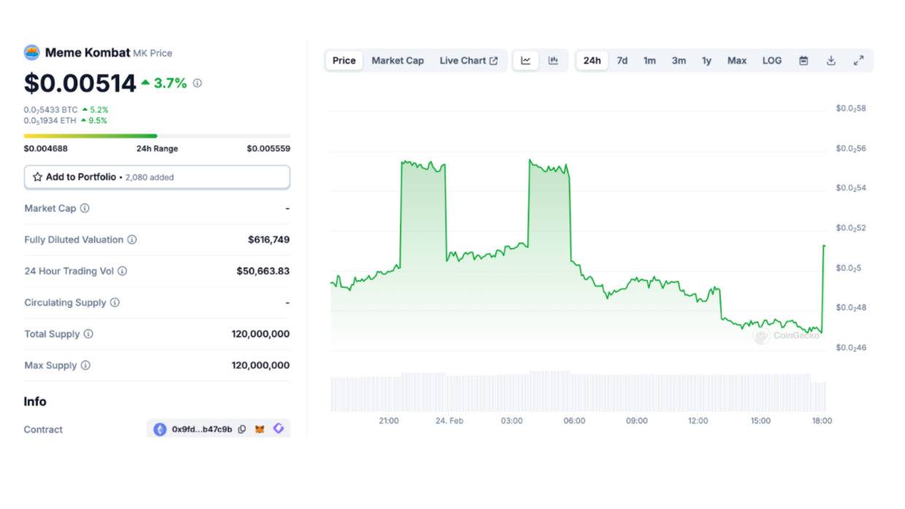The height and width of the screenshot is (509, 905).
Task: Select the Price chart tab
Action: (x=344, y=61)
